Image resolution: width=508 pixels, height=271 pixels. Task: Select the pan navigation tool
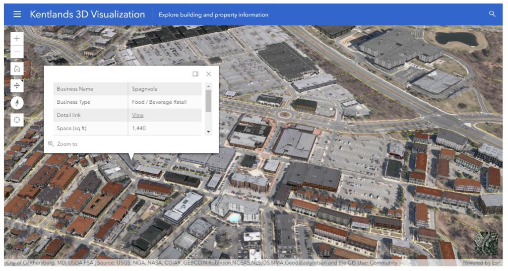click(17, 85)
